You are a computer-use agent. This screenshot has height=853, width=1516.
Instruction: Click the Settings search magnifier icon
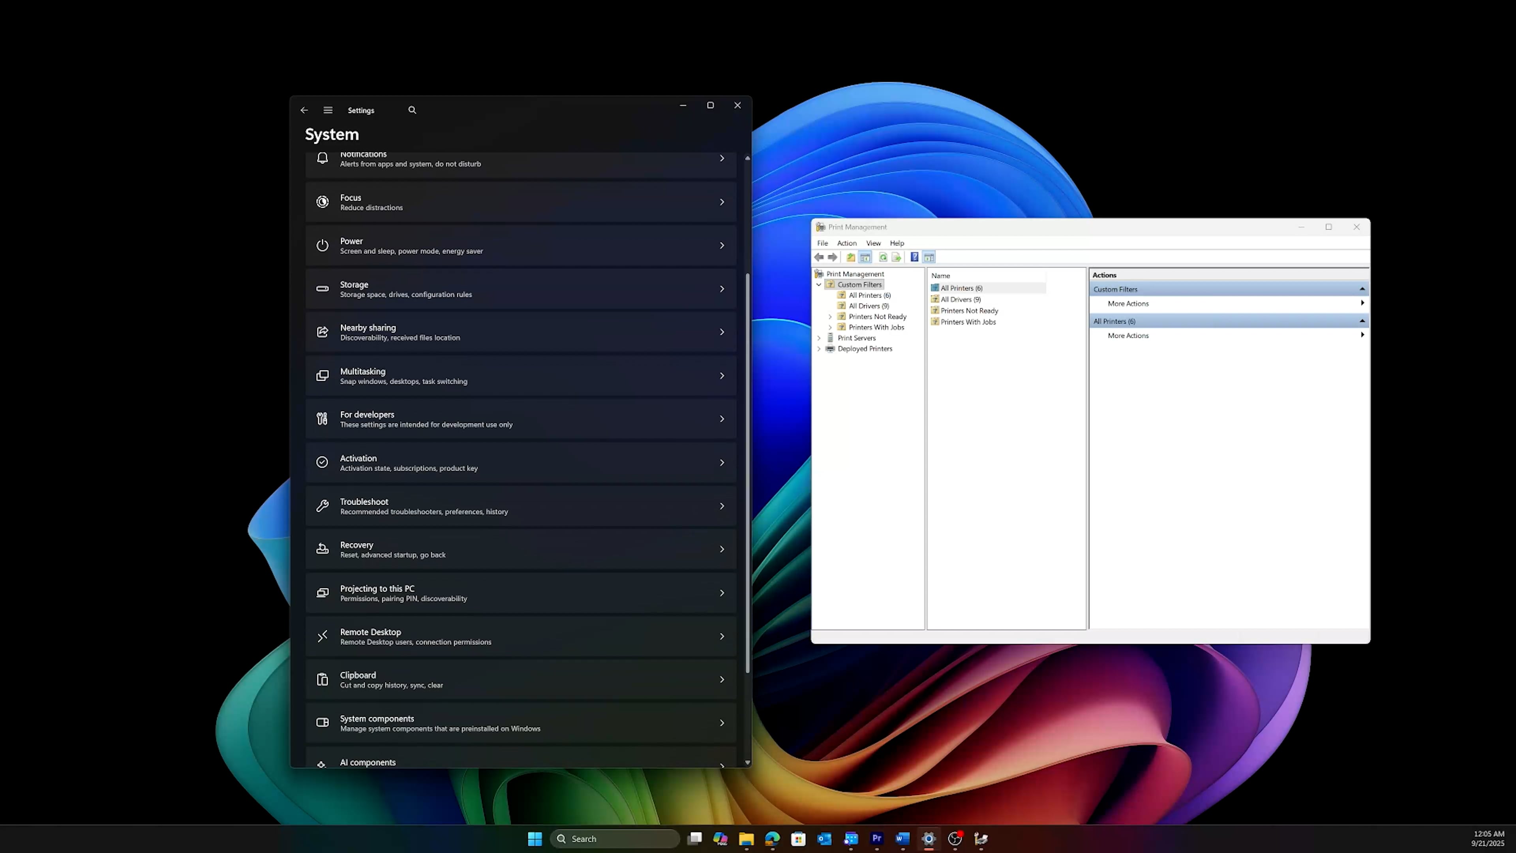[412, 110]
